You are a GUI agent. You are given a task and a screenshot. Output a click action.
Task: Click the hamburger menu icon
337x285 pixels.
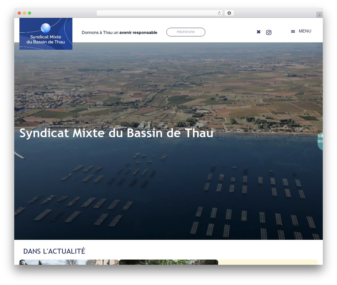coord(293,31)
